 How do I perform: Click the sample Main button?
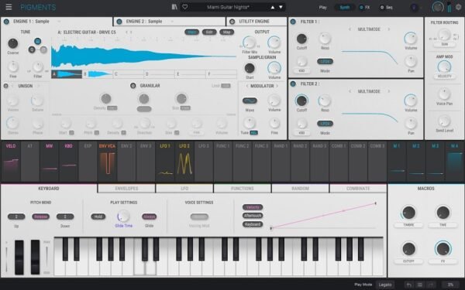click(x=191, y=32)
